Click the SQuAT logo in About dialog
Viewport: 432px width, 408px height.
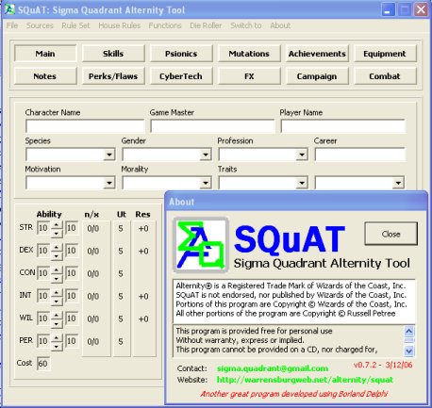(201, 245)
